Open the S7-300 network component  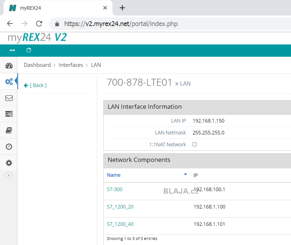(x=115, y=189)
